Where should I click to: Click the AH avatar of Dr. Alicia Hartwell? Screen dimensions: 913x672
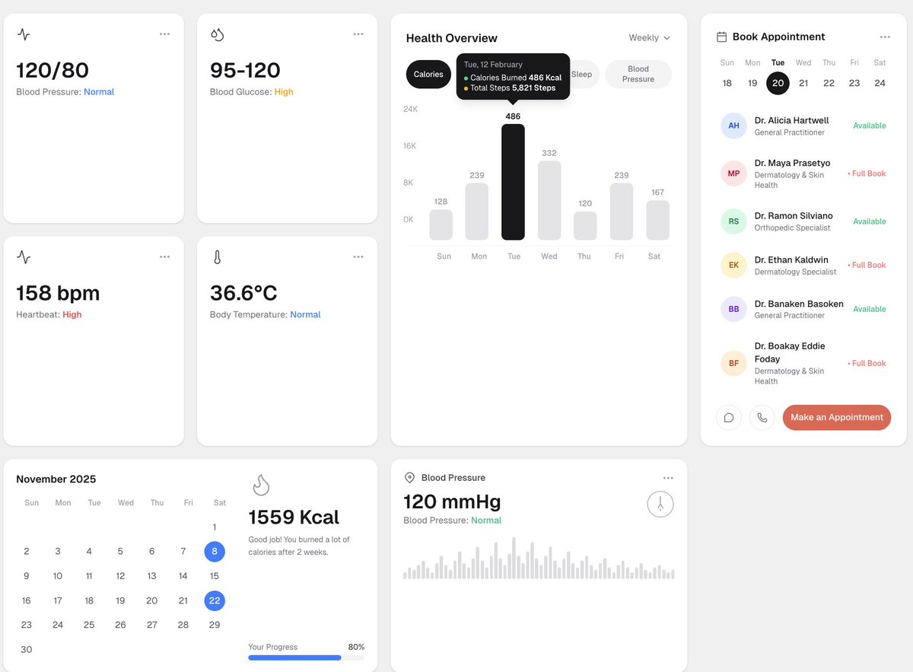click(733, 126)
